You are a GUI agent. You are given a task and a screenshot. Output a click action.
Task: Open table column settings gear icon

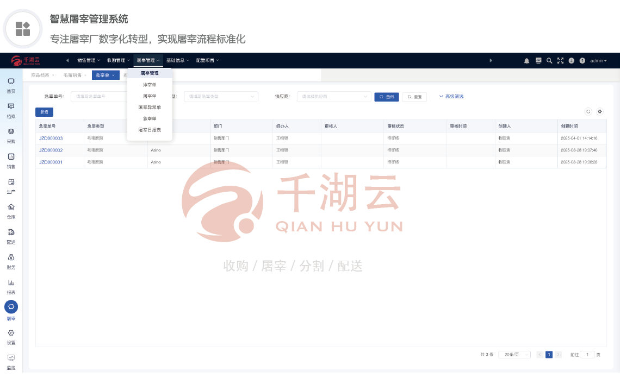600,111
